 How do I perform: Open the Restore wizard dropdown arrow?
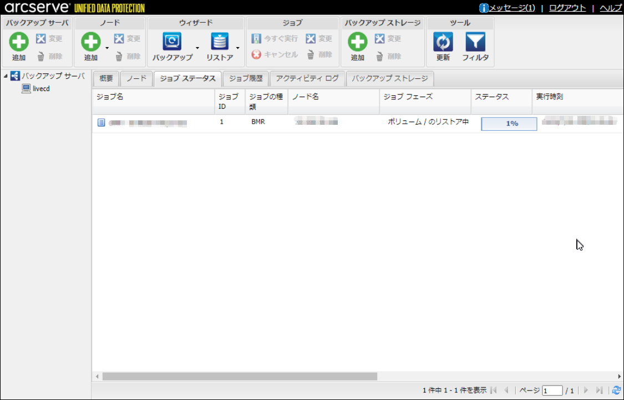(238, 48)
